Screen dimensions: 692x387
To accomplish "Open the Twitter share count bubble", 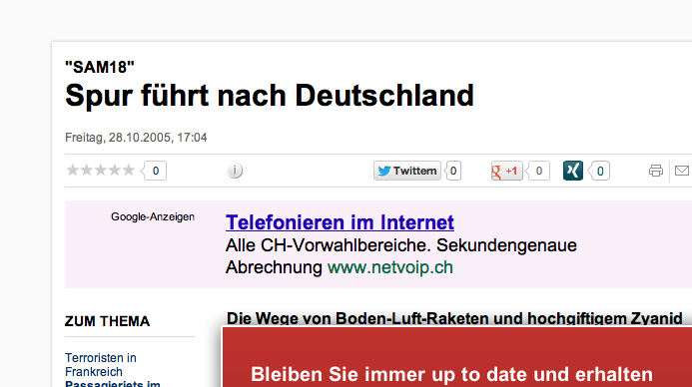I will pos(452,171).
